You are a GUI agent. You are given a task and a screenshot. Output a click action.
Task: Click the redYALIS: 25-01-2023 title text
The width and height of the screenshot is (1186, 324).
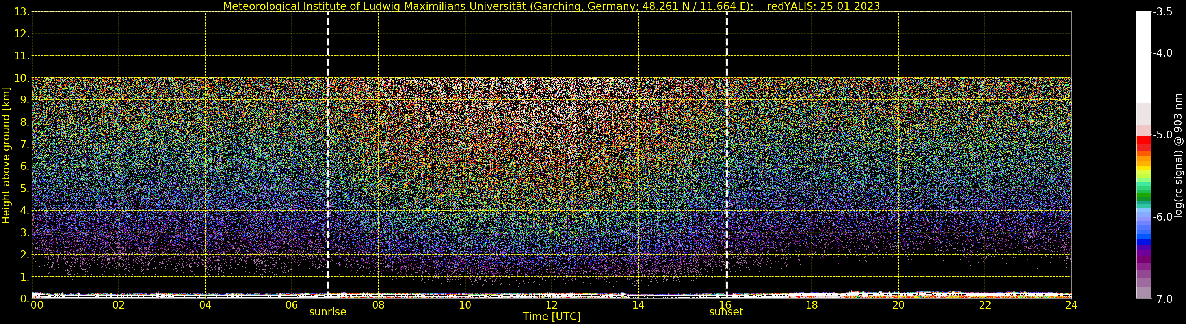pos(823,6)
